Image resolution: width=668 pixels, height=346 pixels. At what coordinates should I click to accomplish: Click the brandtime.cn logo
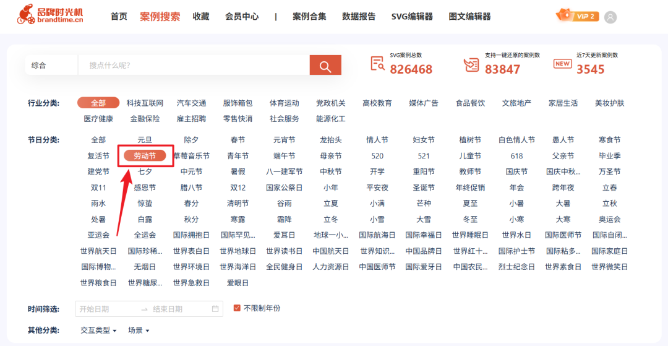click(x=50, y=14)
